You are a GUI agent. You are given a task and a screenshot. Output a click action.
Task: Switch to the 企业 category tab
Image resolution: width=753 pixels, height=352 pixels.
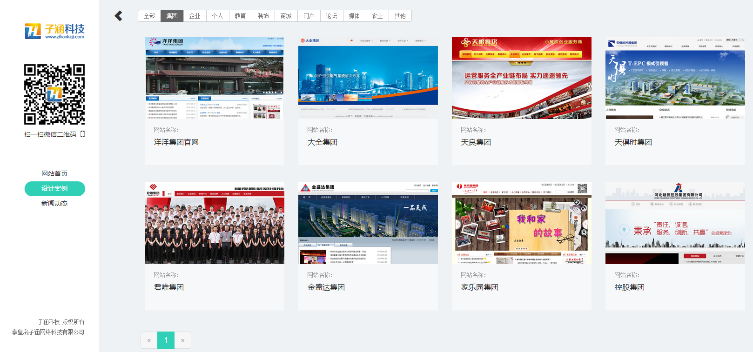point(195,16)
